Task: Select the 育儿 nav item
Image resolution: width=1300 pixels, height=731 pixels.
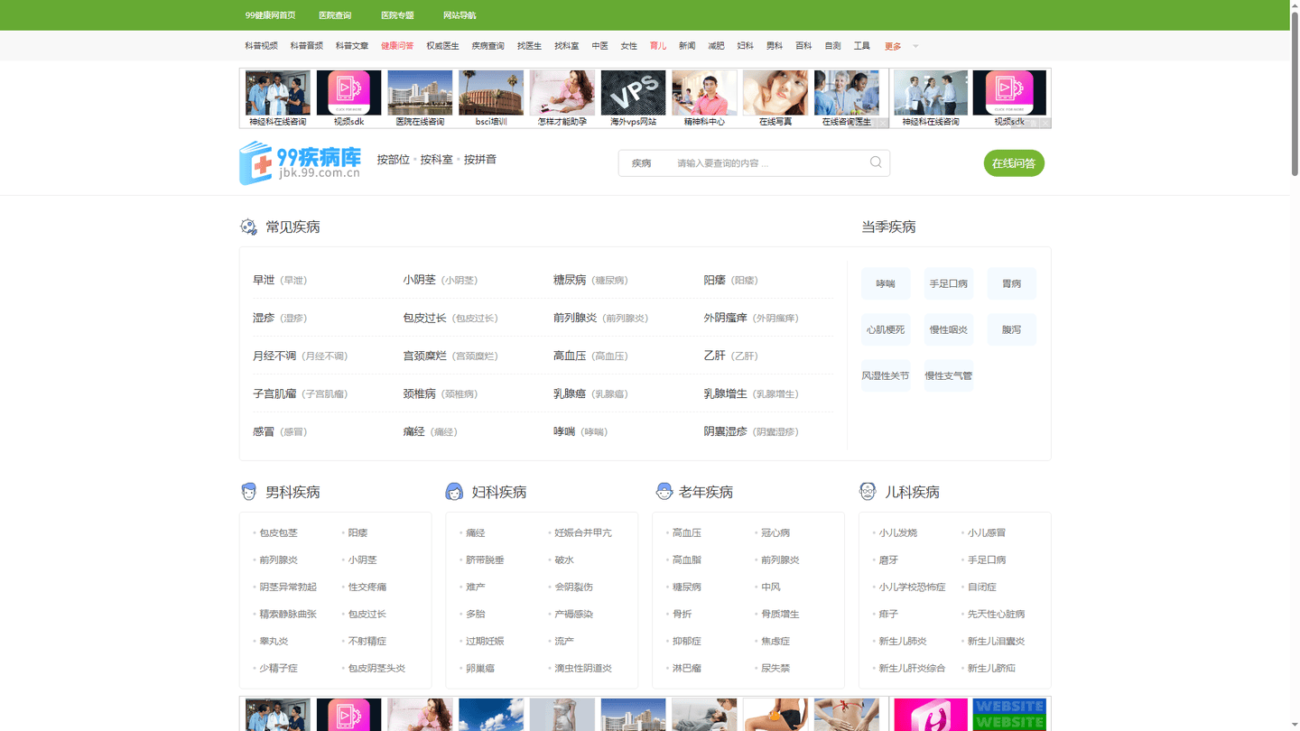Action: (658, 46)
